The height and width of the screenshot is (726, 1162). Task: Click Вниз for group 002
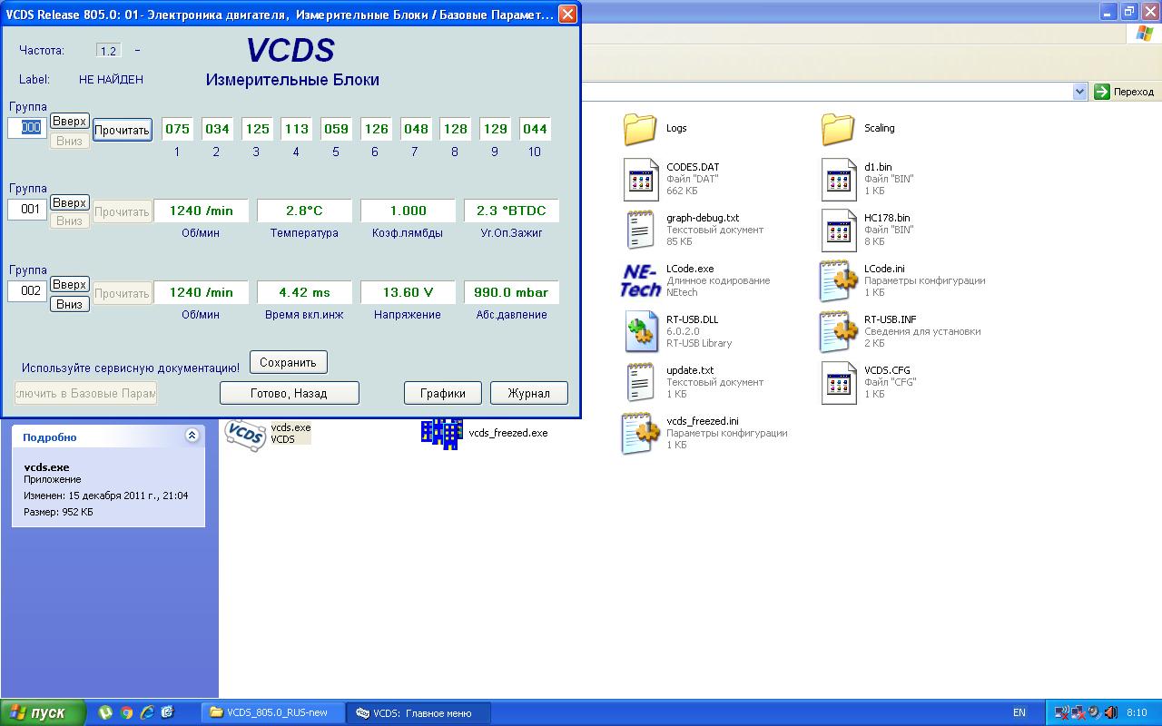(69, 304)
